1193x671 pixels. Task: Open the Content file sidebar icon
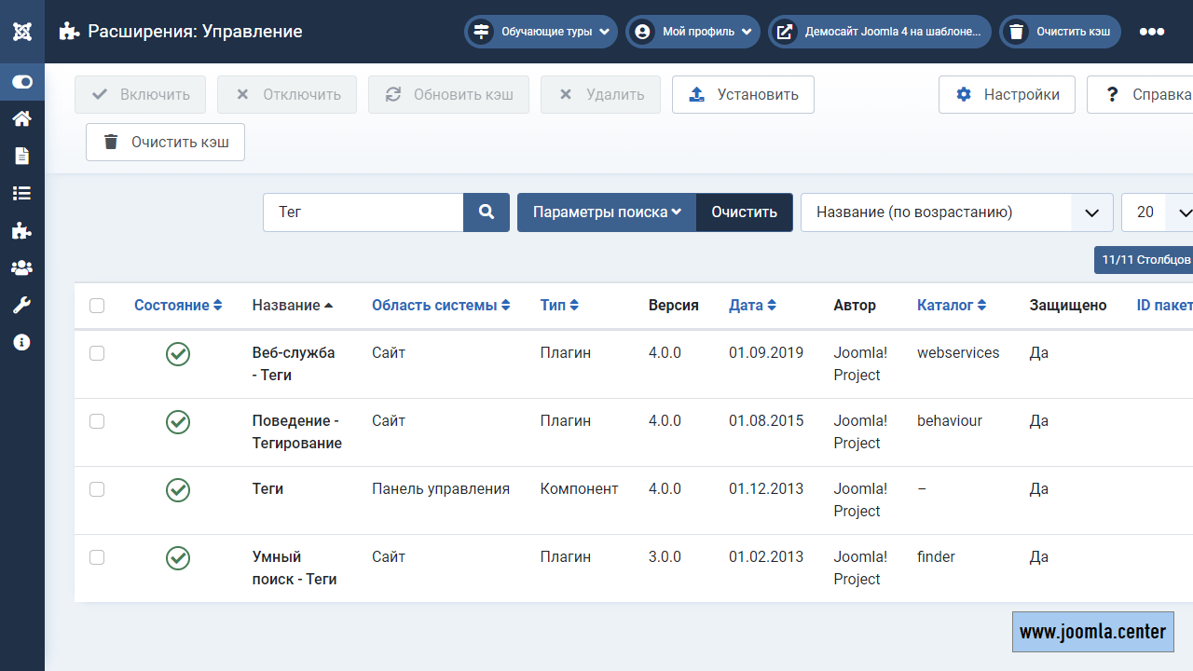pyautogui.click(x=21, y=156)
